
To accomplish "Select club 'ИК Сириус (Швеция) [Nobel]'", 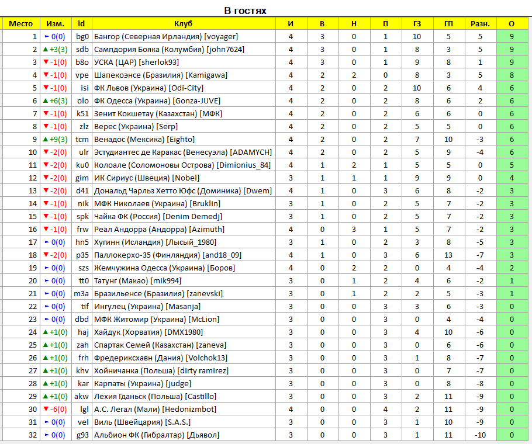I will (147, 178).
